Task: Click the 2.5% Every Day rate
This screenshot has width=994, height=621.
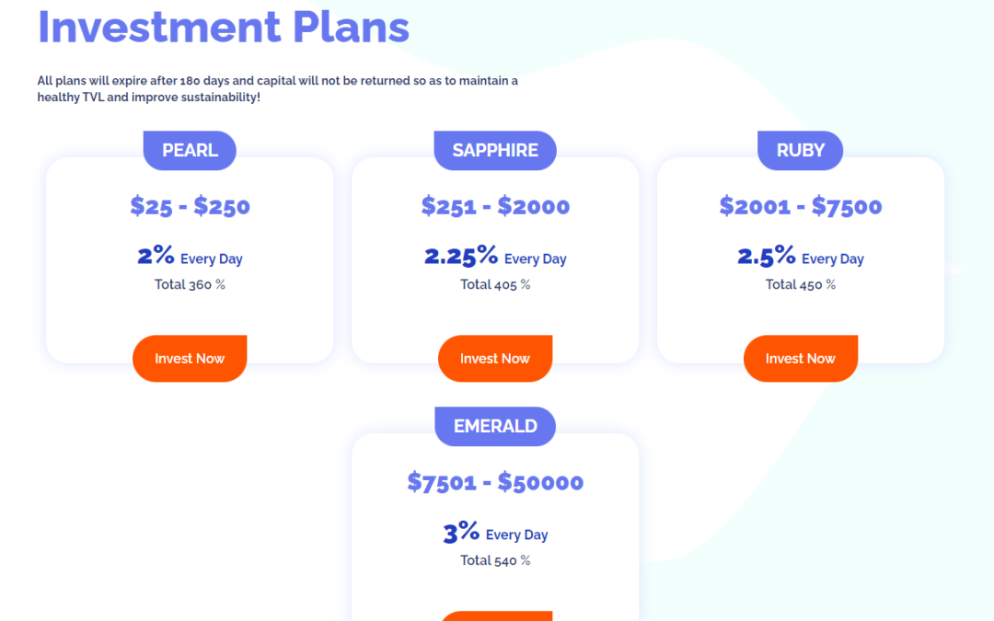Action: (x=801, y=256)
